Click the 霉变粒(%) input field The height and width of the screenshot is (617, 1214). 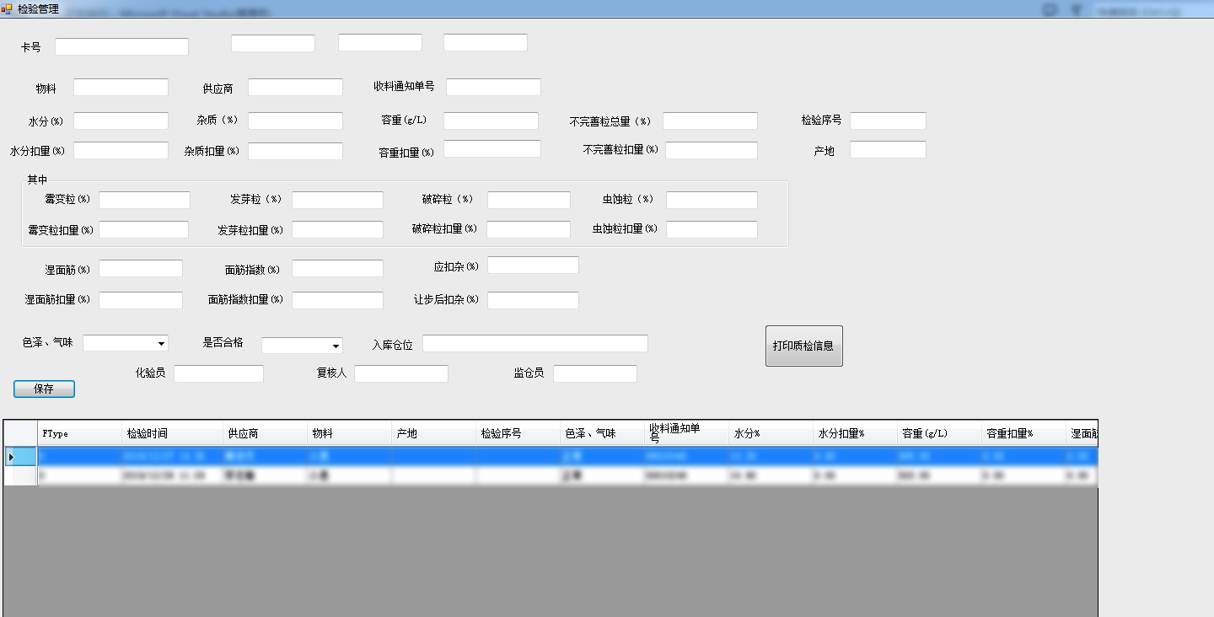[144, 201]
